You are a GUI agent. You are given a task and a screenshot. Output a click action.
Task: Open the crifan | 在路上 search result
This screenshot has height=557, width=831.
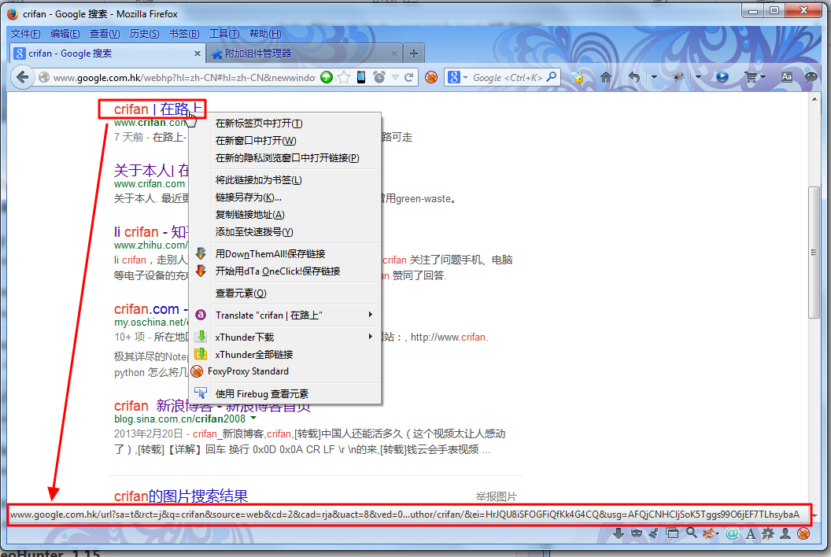click(158, 109)
